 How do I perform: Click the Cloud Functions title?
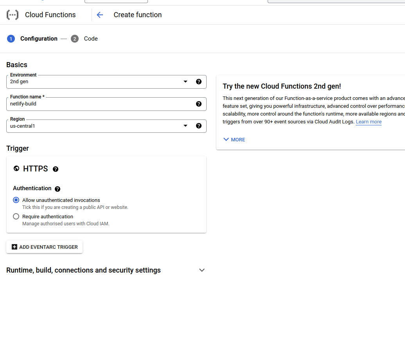tap(50, 15)
